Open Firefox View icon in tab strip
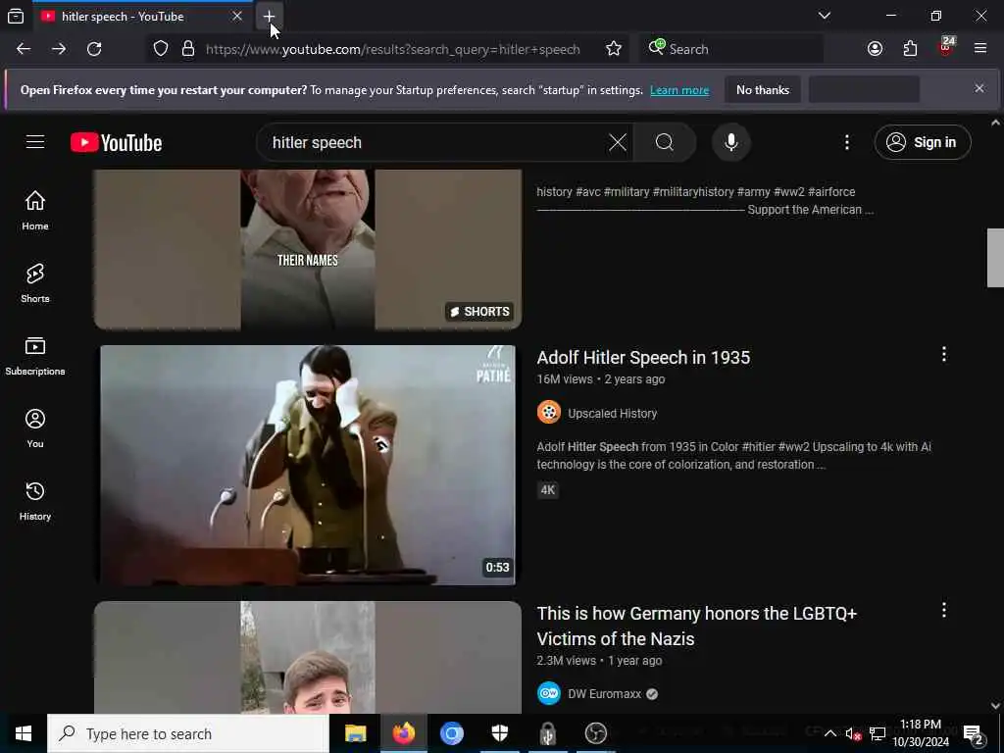Viewport: 1004px width, 753px height. point(16,16)
